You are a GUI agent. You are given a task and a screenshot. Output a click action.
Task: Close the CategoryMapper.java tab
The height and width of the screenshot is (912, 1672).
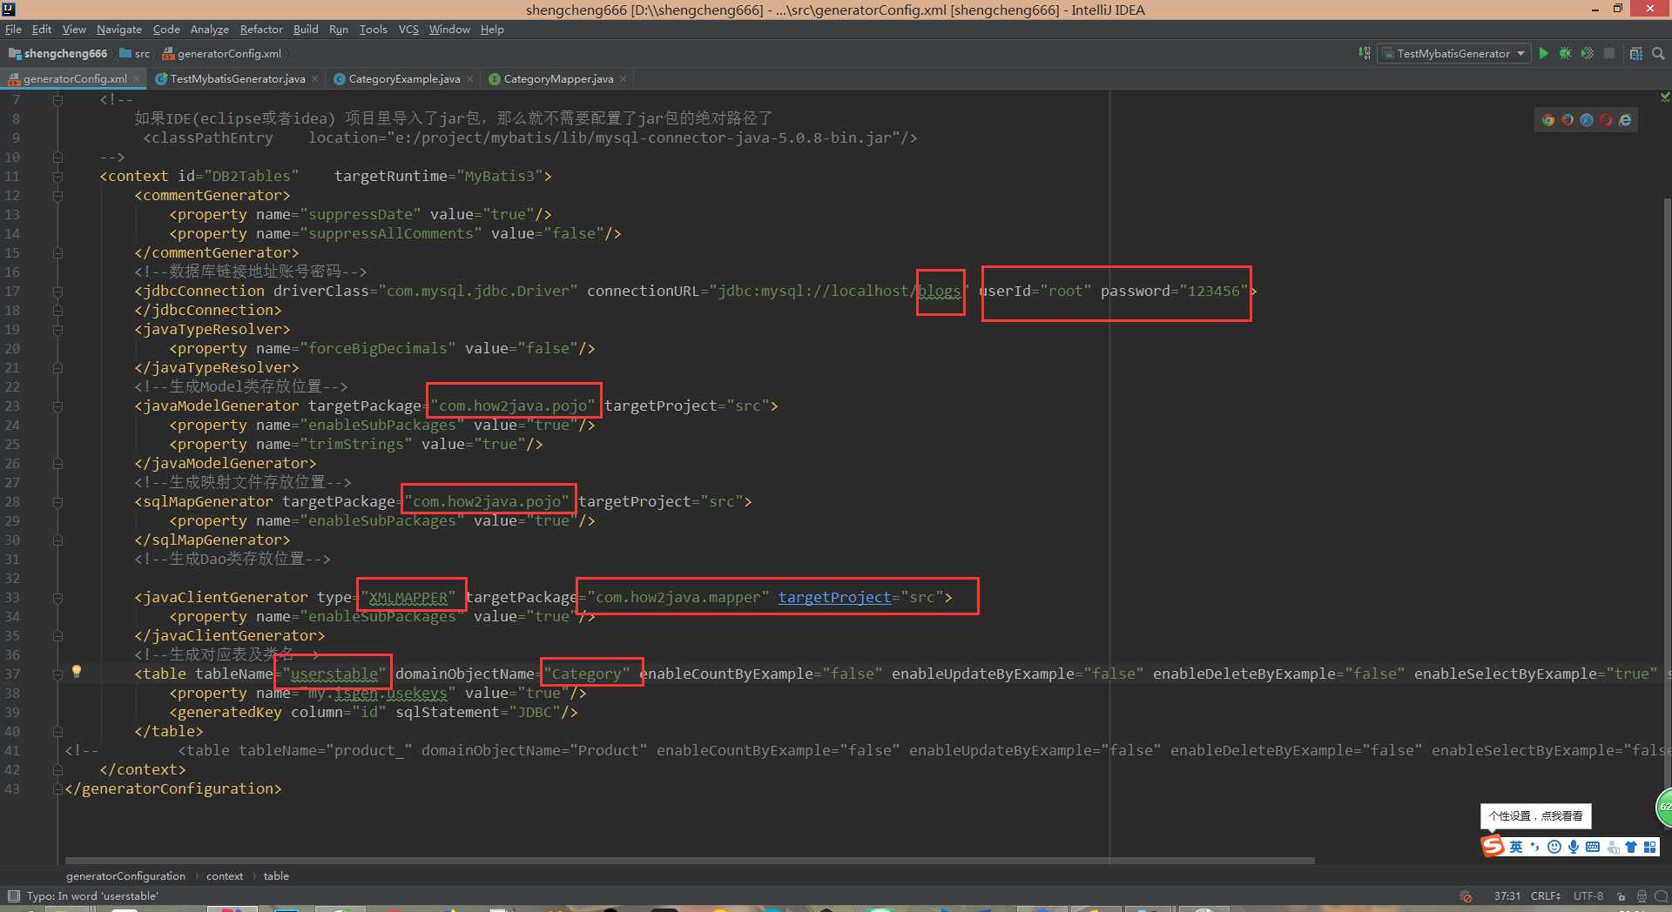pyautogui.click(x=623, y=78)
